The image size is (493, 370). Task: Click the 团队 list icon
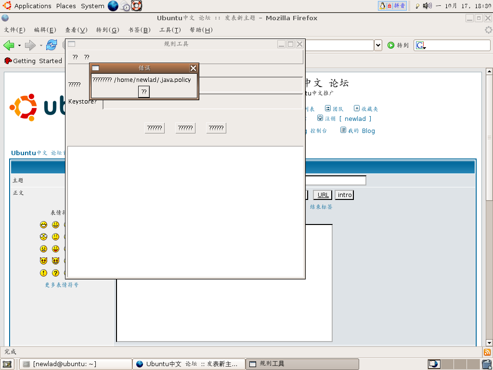[x=327, y=108]
